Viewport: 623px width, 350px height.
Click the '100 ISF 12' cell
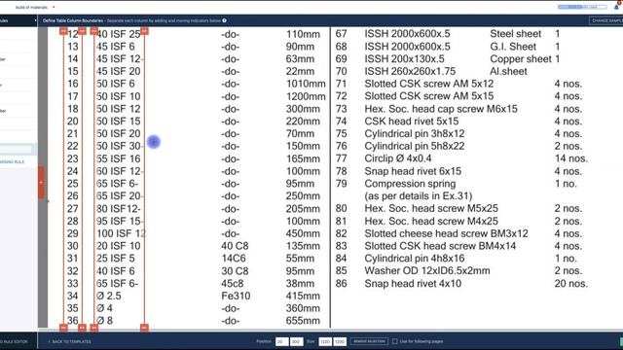tap(121, 233)
